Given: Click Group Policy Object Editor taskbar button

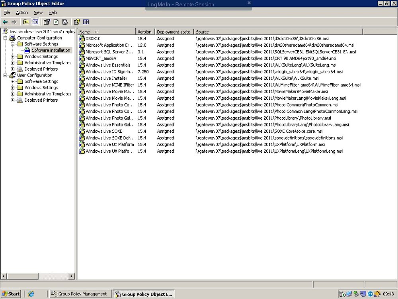Looking at the screenshot, I should (144, 294).
